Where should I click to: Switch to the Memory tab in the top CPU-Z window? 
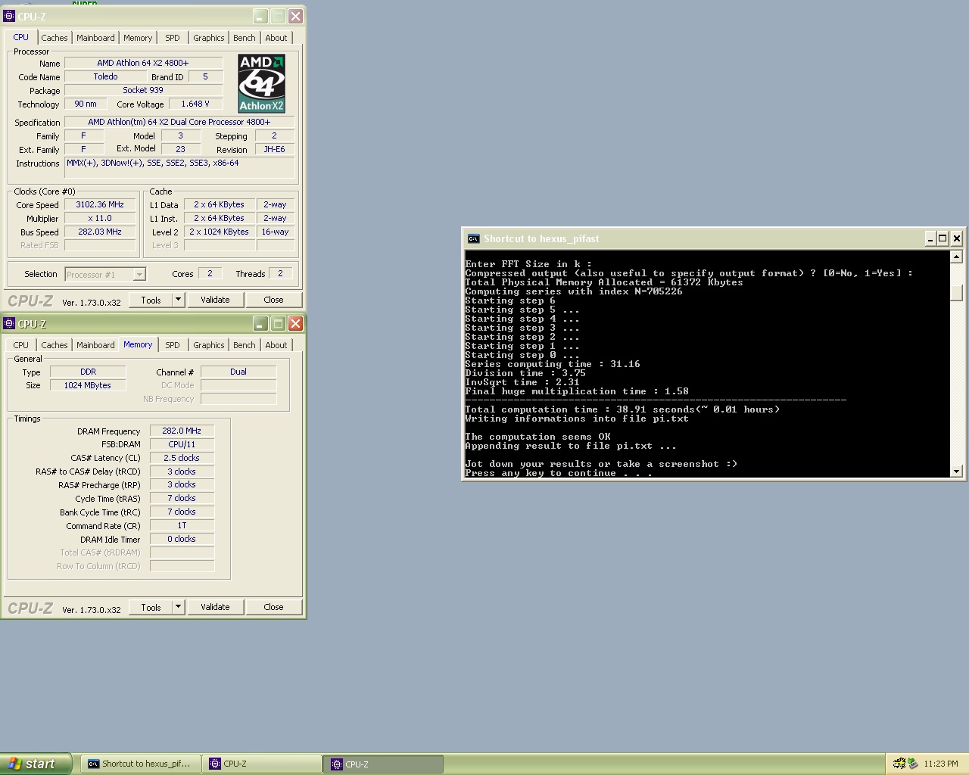click(x=138, y=38)
